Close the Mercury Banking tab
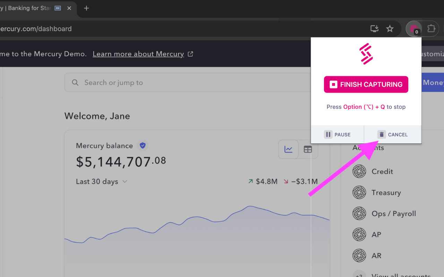The height and width of the screenshot is (277, 444). point(69,8)
